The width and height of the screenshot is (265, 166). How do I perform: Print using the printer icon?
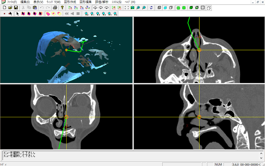coord(55,8)
